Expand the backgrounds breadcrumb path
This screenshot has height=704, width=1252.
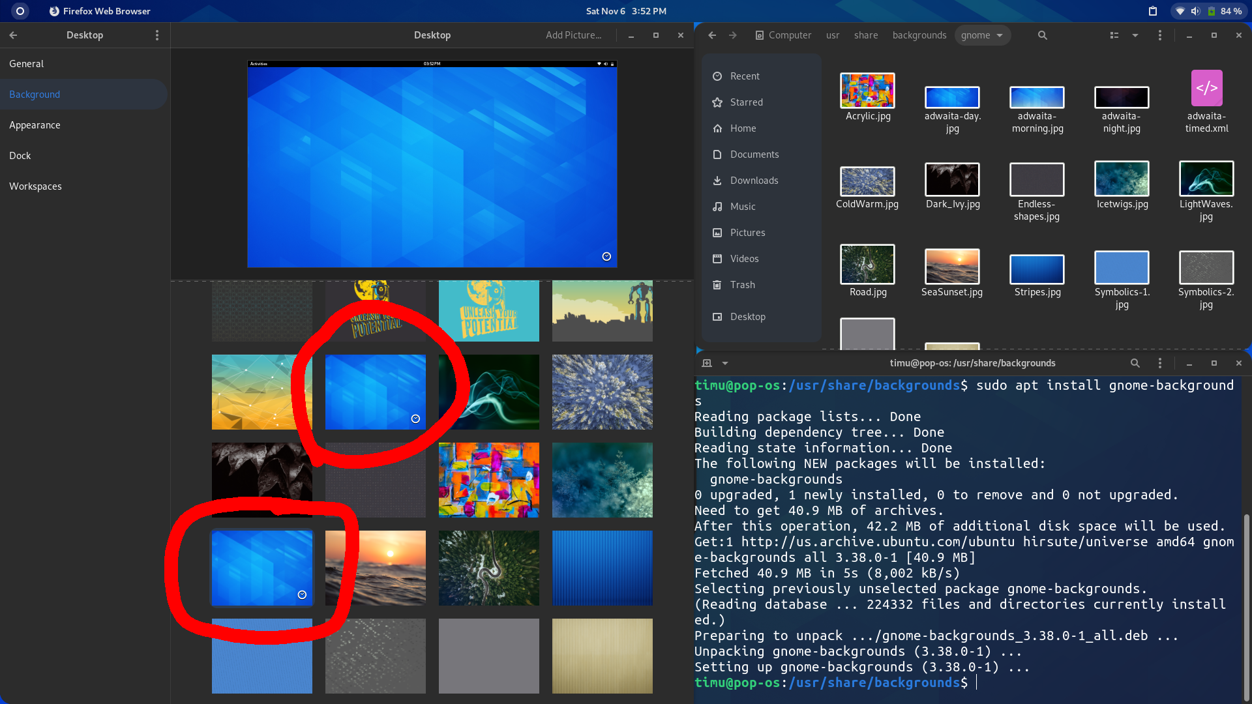tap(918, 35)
